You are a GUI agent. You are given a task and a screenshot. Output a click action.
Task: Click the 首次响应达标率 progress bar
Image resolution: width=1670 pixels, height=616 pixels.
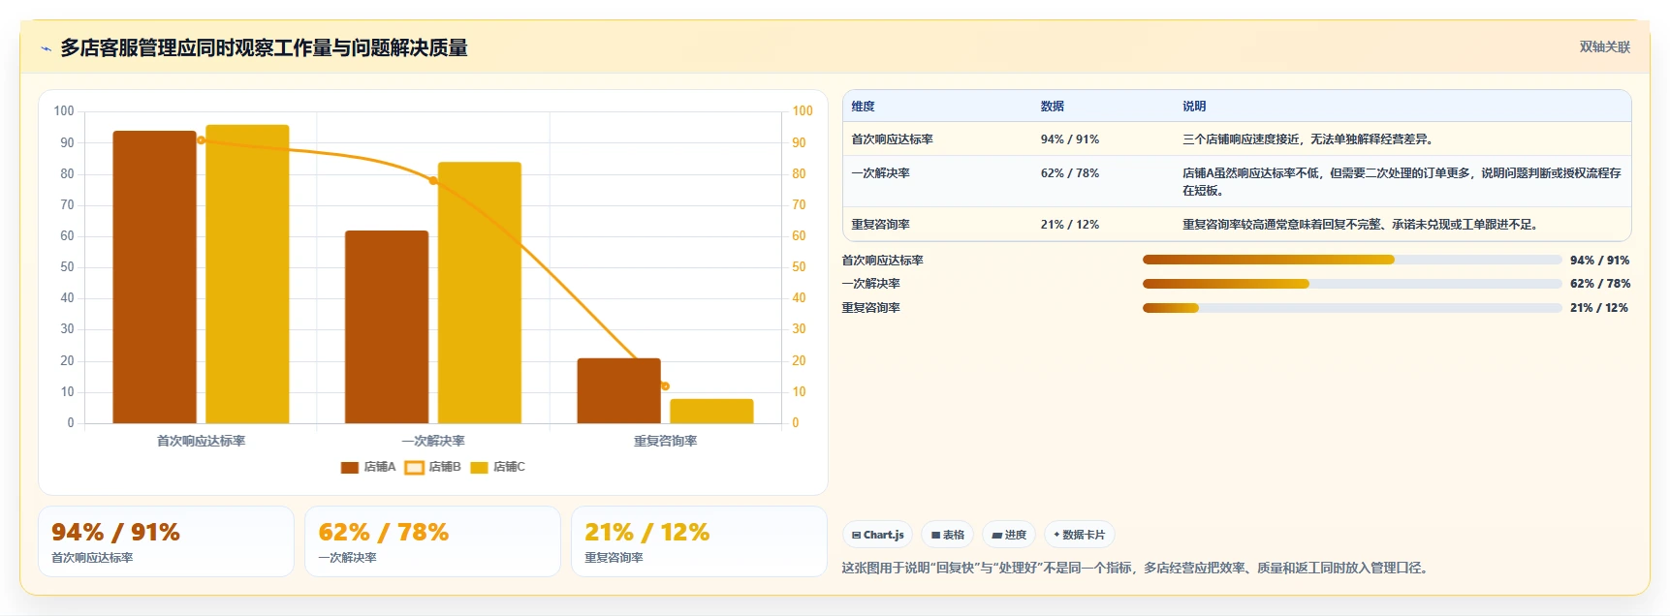(1352, 260)
